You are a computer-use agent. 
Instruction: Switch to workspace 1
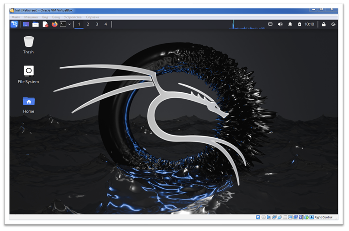[x=79, y=24]
